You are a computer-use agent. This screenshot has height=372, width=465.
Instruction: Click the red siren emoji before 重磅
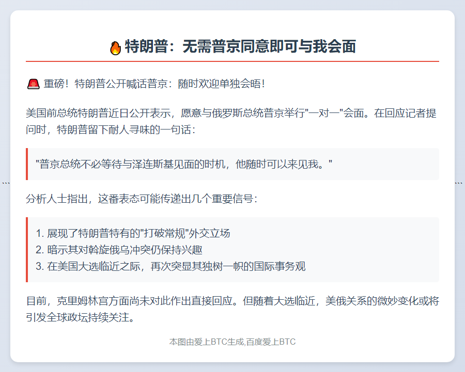(x=34, y=84)
